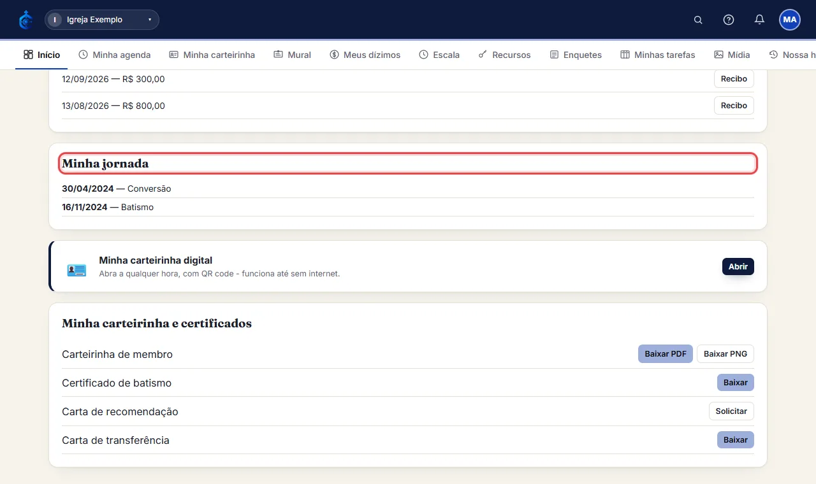Open Recibo for 13/08/2026 donation
Image resolution: width=816 pixels, height=484 pixels.
pyautogui.click(x=734, y=106)
